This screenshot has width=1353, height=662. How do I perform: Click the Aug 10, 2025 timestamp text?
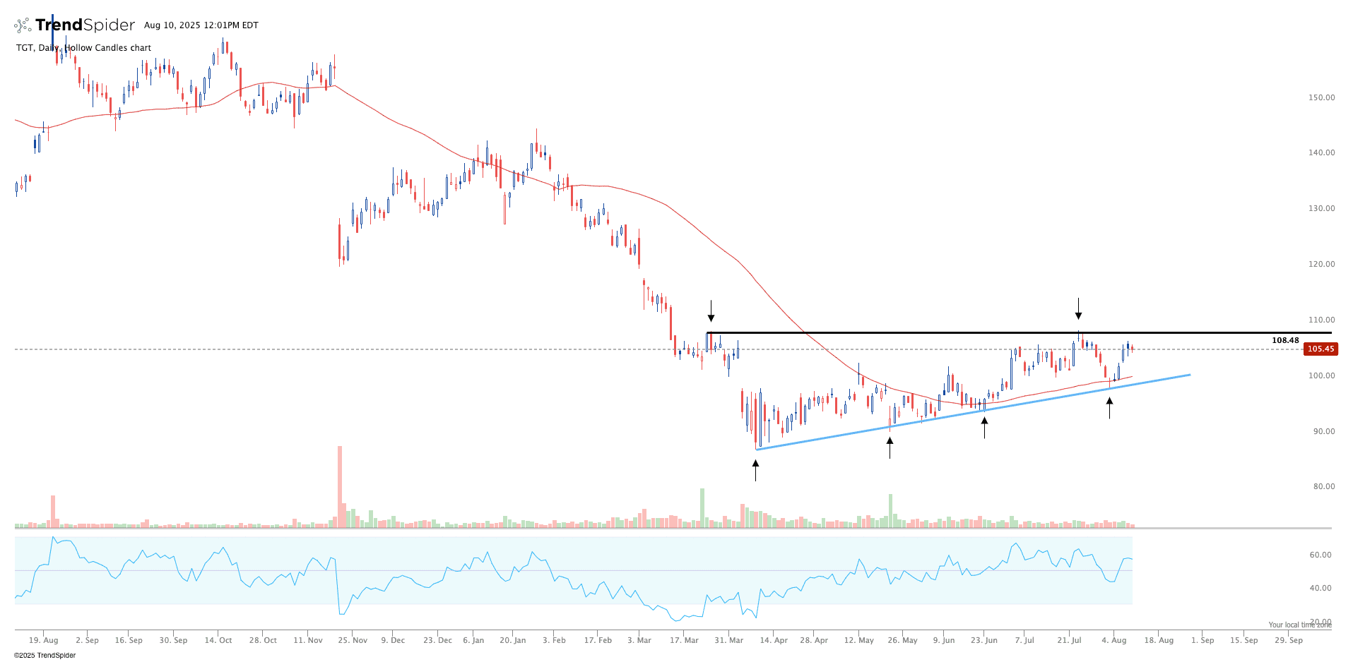tap(201, 25)
